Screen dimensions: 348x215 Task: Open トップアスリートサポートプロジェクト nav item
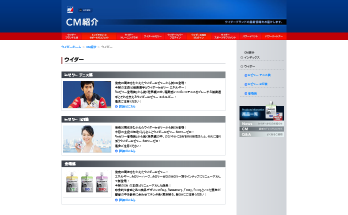(x=99, y=36)
